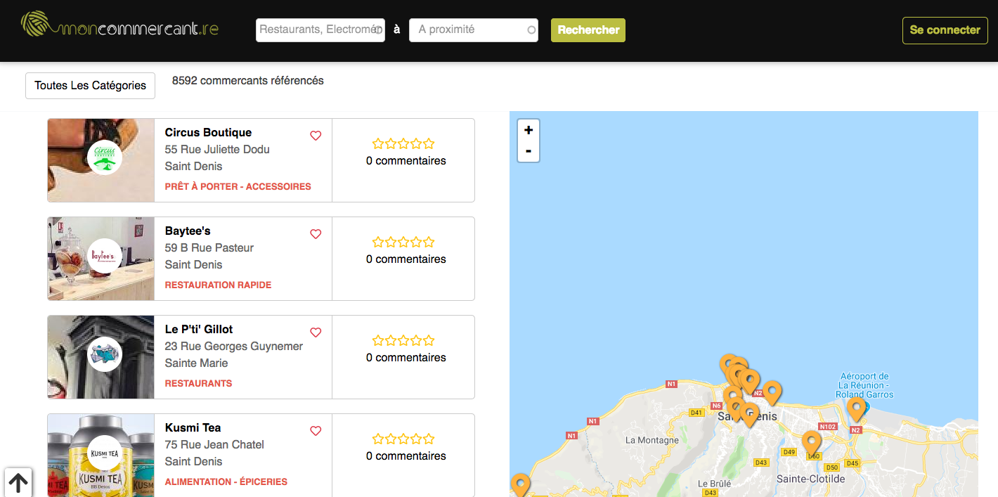The height and width of the screenshot is (497, 998).
Task: Open the Toutes Les Catégories selector
Action: [x=90, y=86]
